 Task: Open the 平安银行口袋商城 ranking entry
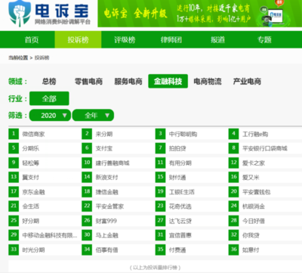pos(265,148)
